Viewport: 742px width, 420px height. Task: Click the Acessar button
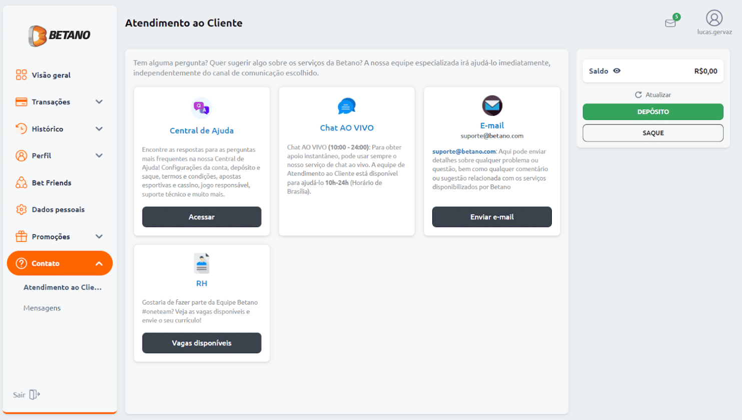click(x=202, y=217)
